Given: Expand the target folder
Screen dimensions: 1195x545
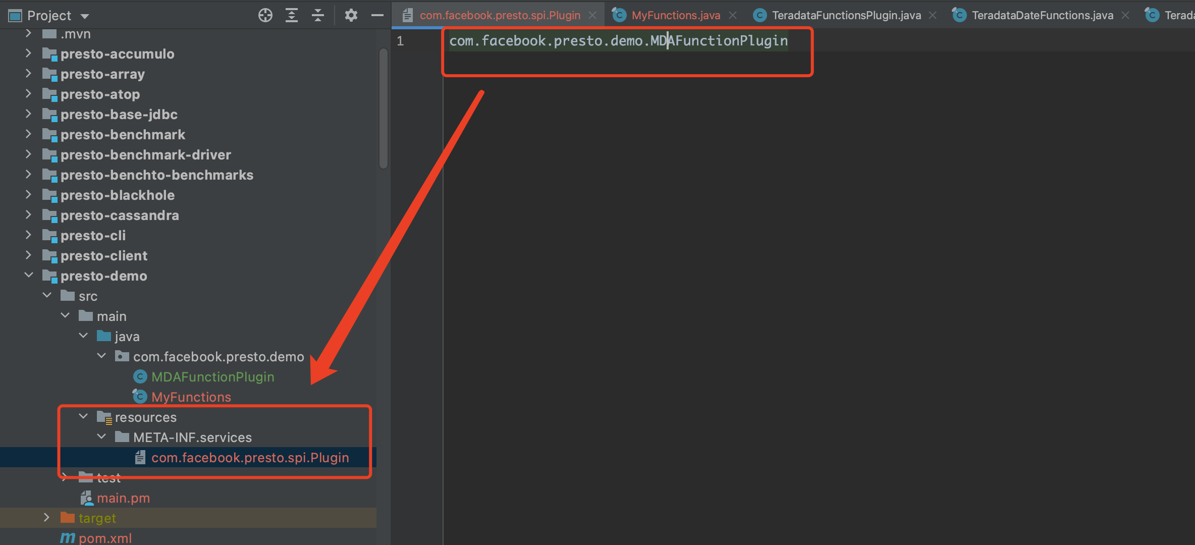Looking at the screenshot, I should point(46,518).
